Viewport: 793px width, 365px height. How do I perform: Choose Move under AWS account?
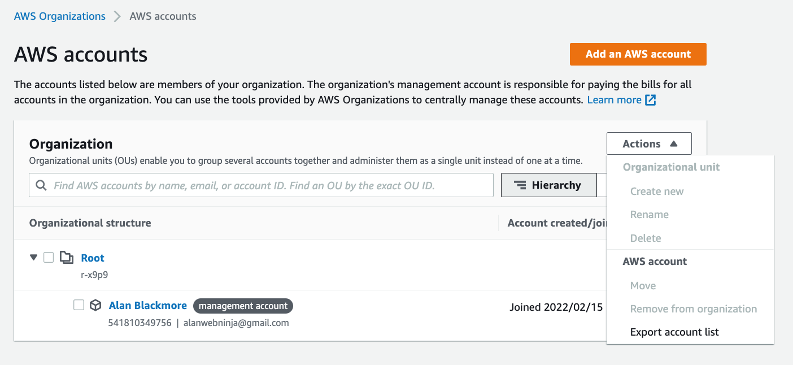pos(643,286)
